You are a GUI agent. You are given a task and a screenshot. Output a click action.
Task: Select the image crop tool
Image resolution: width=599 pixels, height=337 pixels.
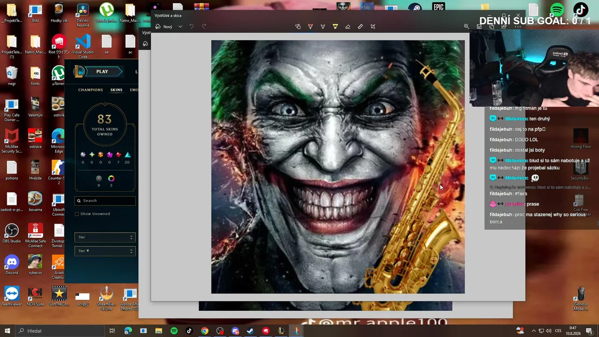tap(373, 27)
